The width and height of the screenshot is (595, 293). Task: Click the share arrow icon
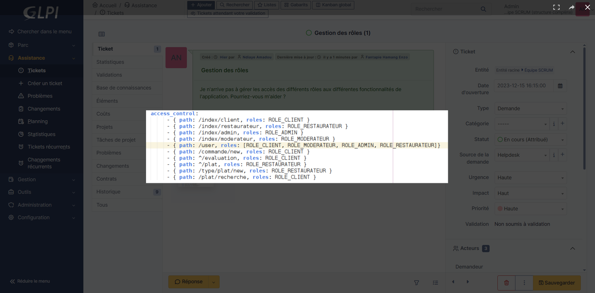click(x=572, y=7)
